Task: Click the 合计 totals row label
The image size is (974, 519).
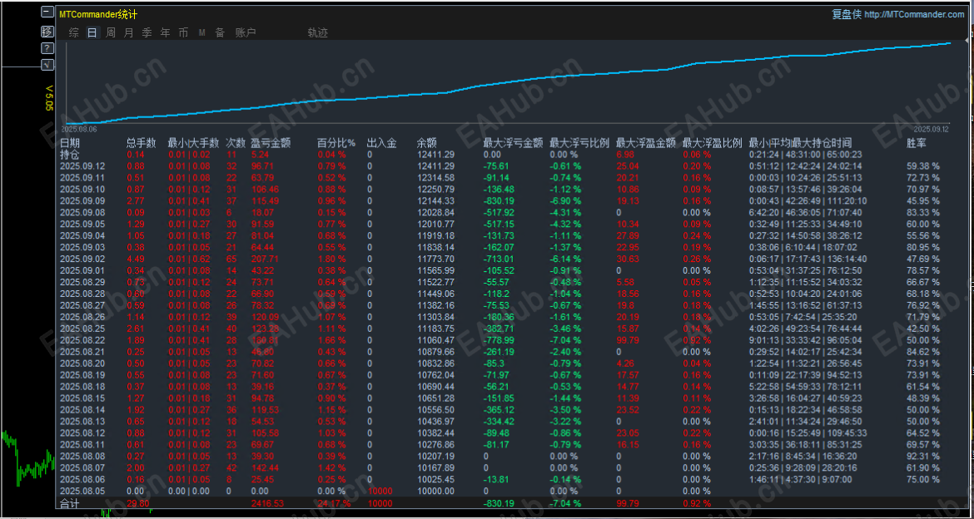Action: pyautogui.click(x=70, y=503)
